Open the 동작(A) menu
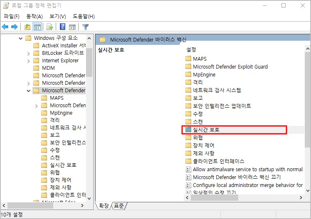This screenshot has height=219, width=311. coord(35,17)
